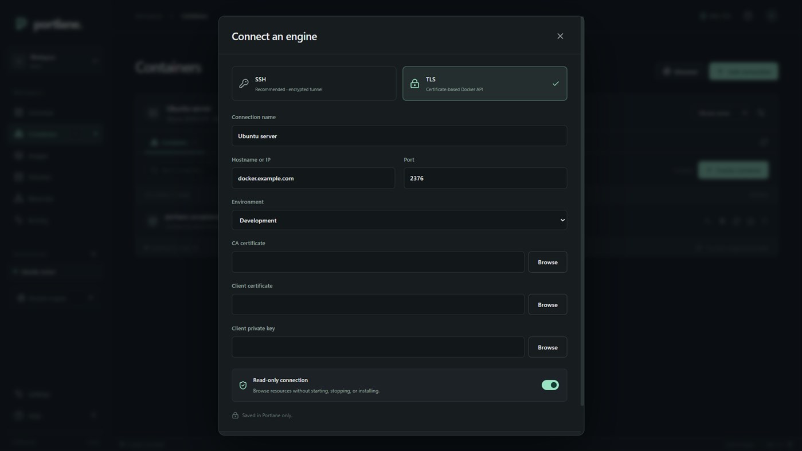Close the Connect an engine dialog
The width and height of the screenshot is (802, 451).
pos(560,36)
